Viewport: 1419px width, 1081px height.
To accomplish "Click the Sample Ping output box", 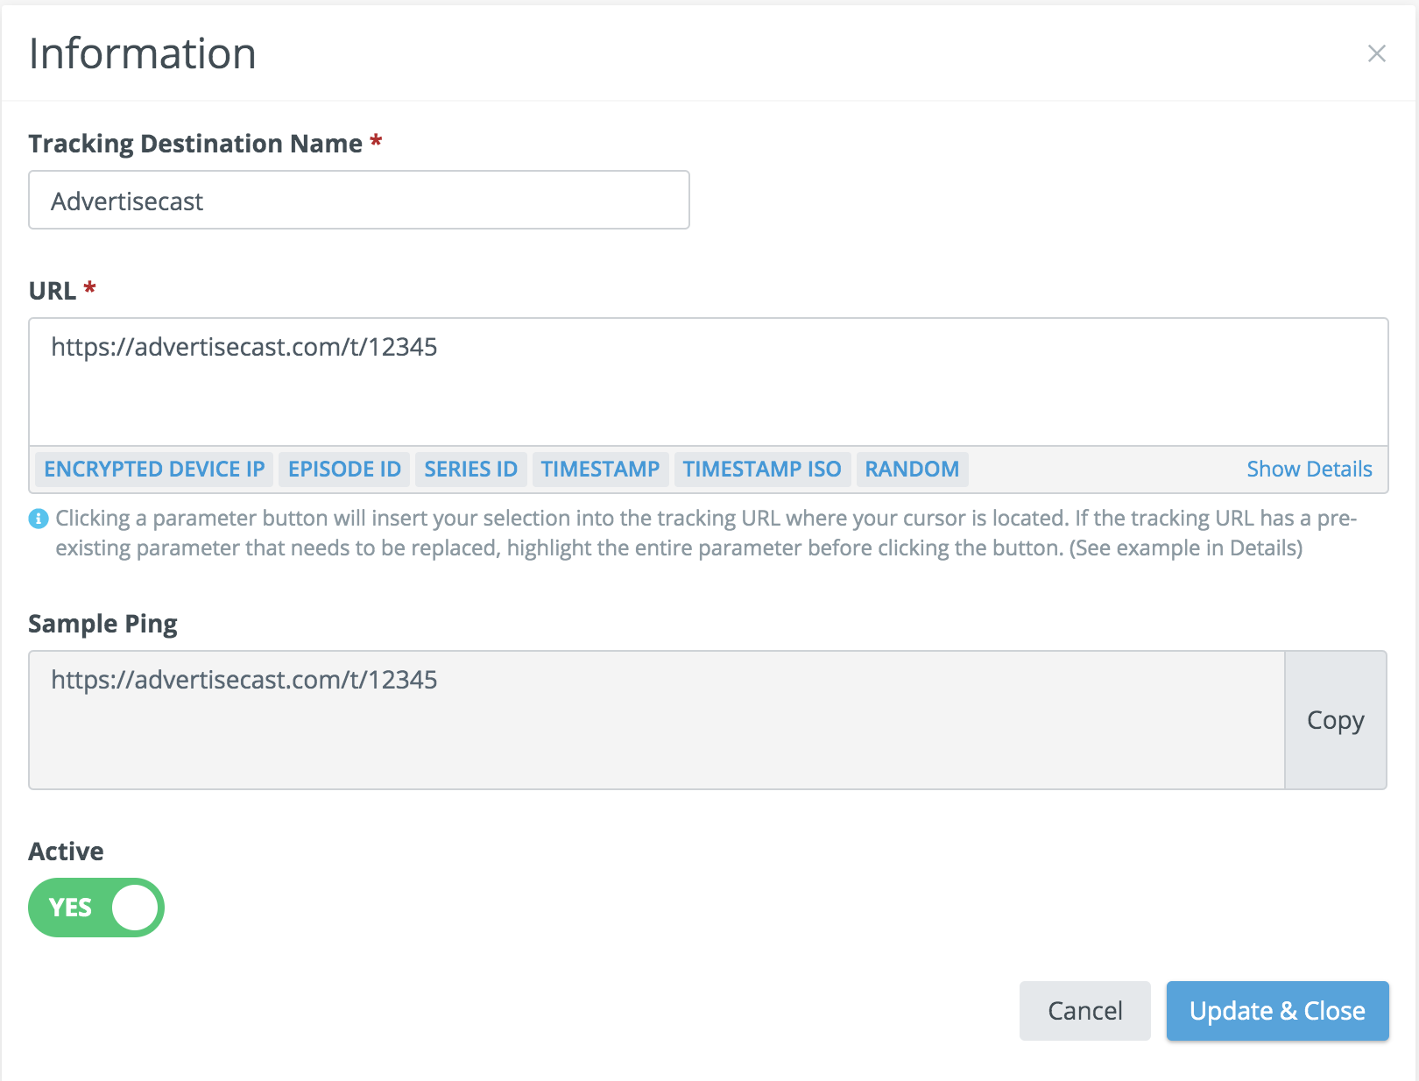I will click(x=657, y=720).
